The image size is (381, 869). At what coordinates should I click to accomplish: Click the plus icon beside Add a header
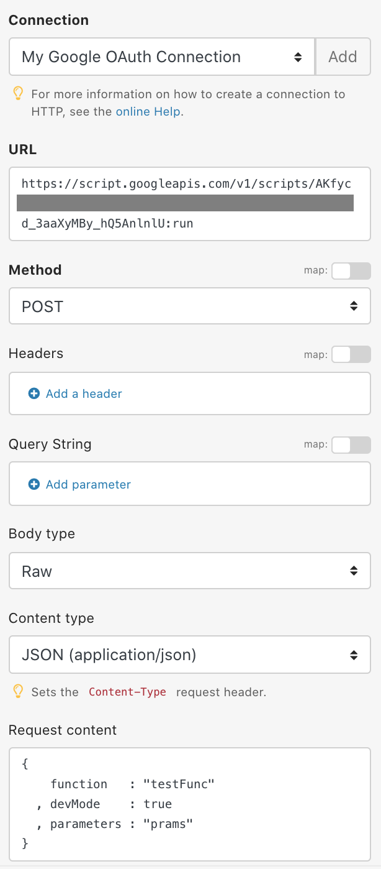coord(34,393)
